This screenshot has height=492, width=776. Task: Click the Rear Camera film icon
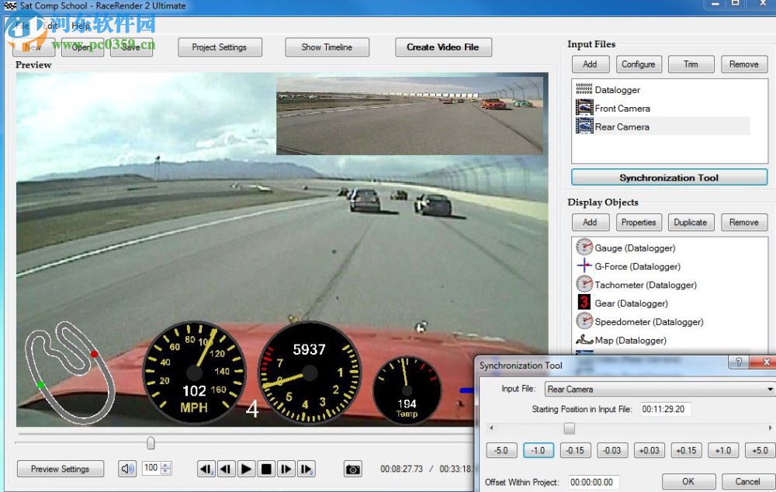[x=584, y=126]
